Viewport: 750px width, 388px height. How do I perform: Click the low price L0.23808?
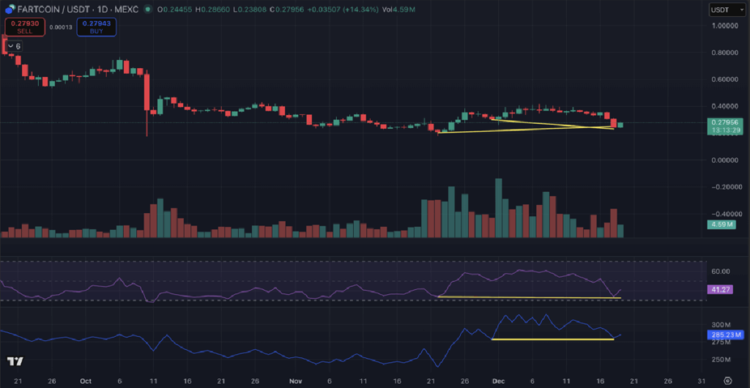250,10
